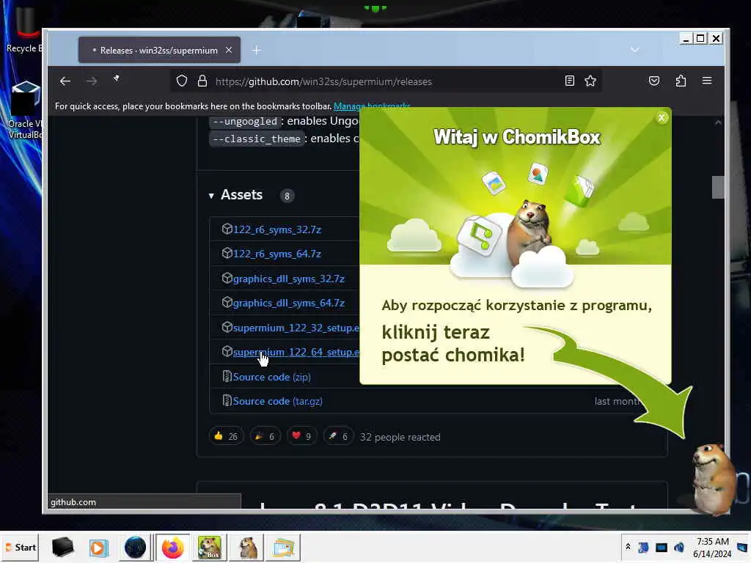The height and width of the screenshot is (563, 751).
Task: Click the party popper reaction with 6
Action: 265,436
